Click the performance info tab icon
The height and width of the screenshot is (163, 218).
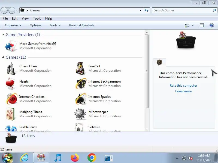(x=159, y=62)
